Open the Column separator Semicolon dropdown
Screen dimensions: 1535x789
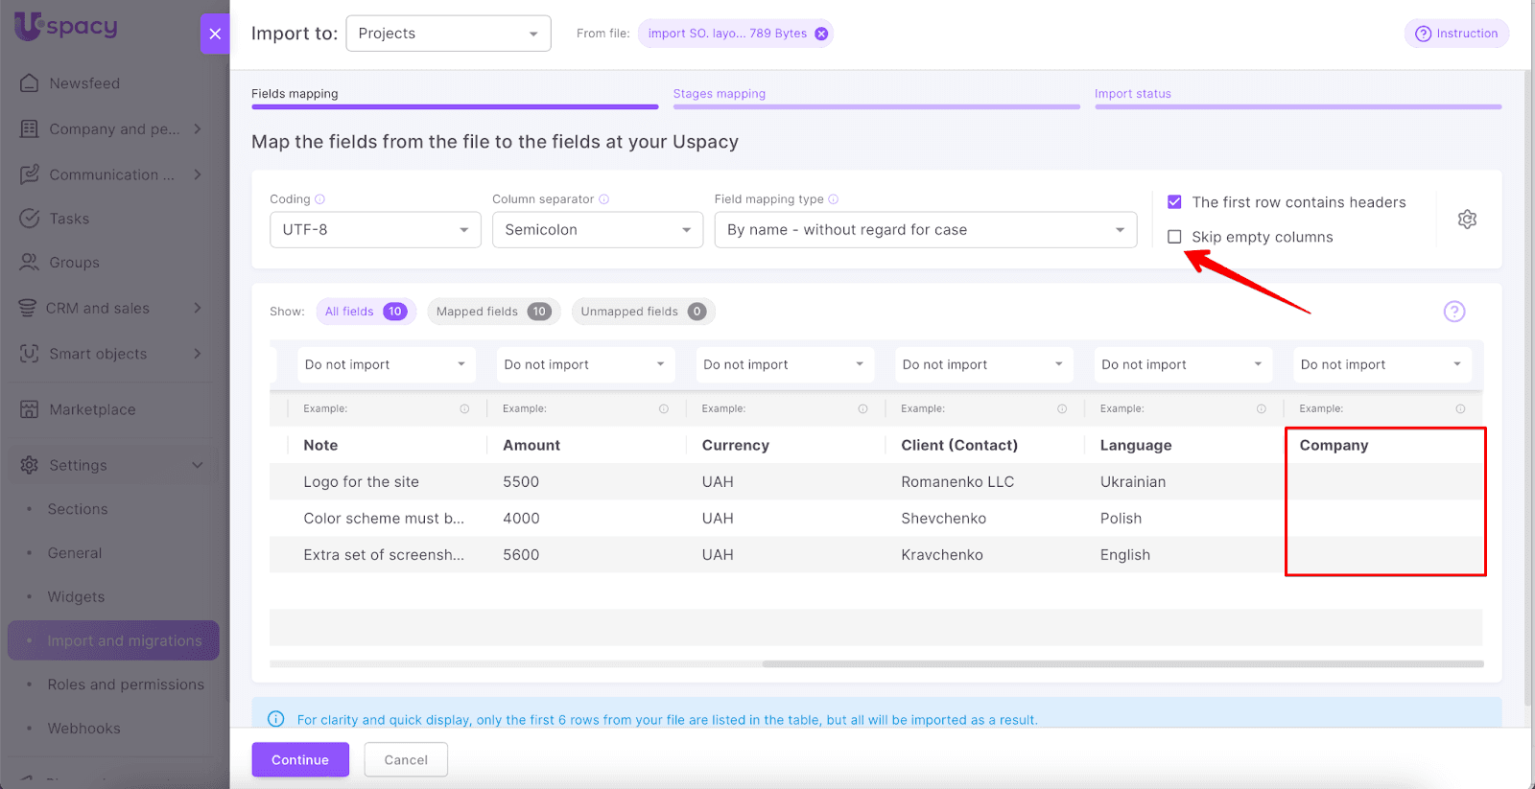coord(597,230)
